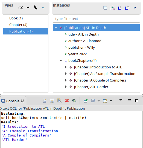The width and height of the screenshot is (143, 148).
Task: Collapse the Publication ATL in Depth node
Action: click(56, 28)
